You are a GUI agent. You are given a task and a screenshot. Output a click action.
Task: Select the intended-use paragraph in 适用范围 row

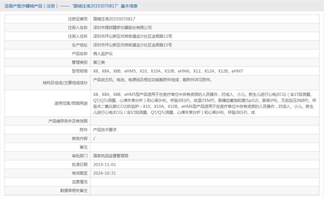[205, 103]
